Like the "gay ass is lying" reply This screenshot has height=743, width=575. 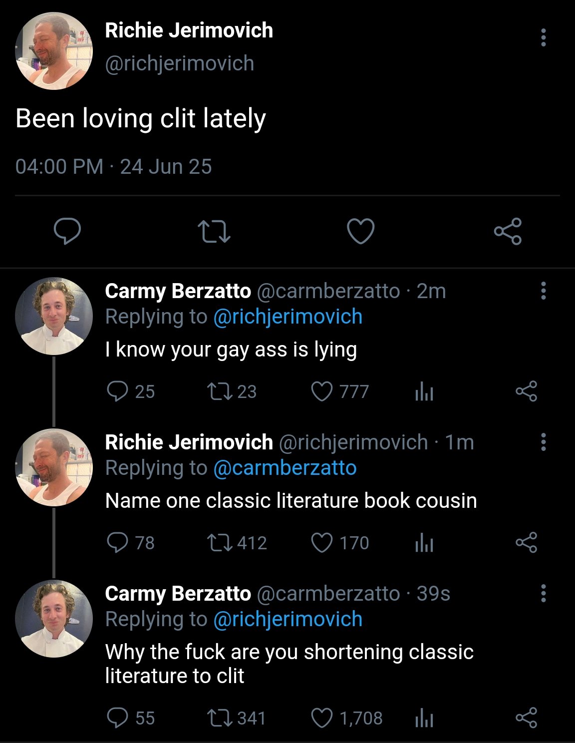322,391
